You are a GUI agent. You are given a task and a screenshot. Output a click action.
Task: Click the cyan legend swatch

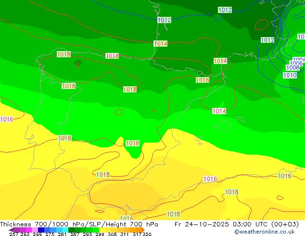coord(65,230)
